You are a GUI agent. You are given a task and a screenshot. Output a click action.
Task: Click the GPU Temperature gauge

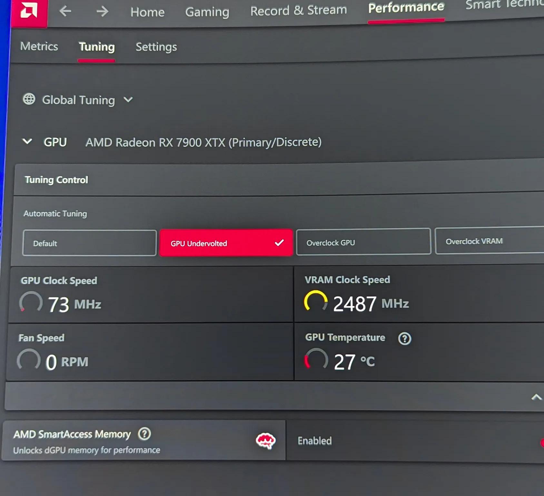tap(316, 359)
